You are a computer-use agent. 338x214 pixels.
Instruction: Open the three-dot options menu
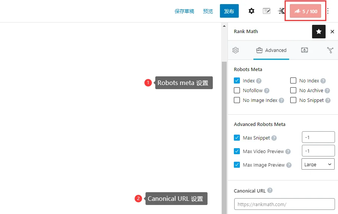click(x=327, y=11)
